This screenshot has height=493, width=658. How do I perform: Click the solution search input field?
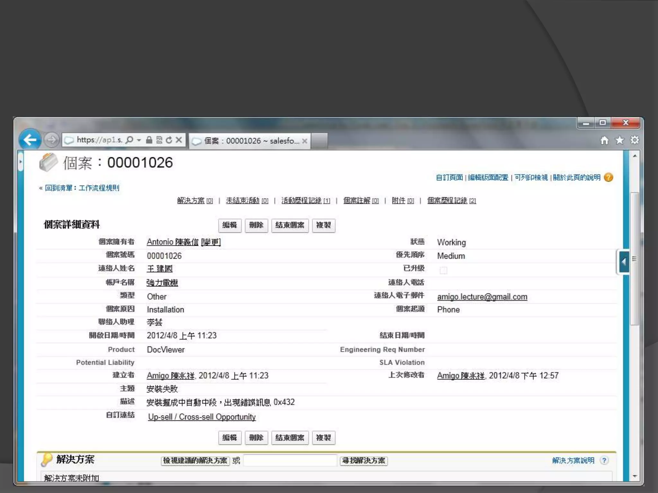[x=290, y=460]
